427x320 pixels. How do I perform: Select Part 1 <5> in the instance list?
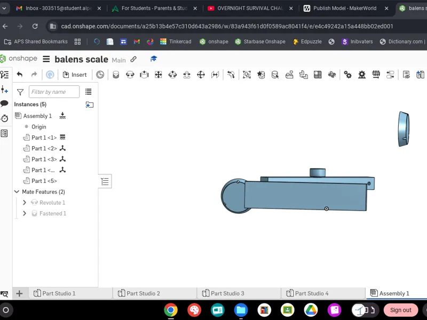pos(44,181)
